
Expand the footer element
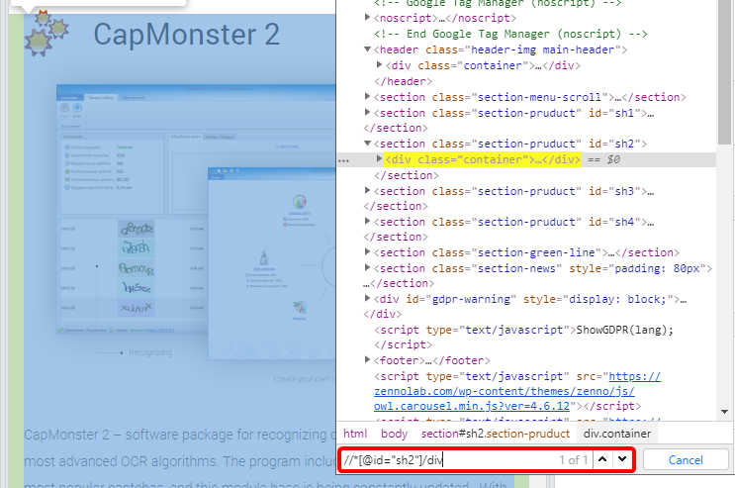tap(368, 359)
